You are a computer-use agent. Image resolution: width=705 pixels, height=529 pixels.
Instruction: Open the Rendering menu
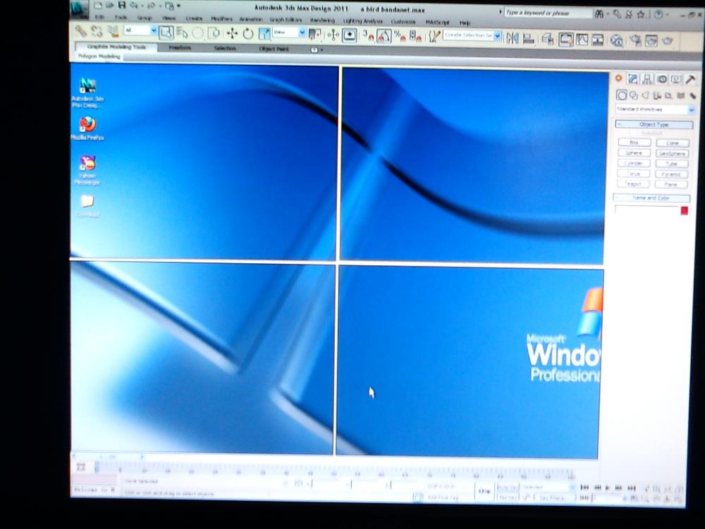click(322, 20)
